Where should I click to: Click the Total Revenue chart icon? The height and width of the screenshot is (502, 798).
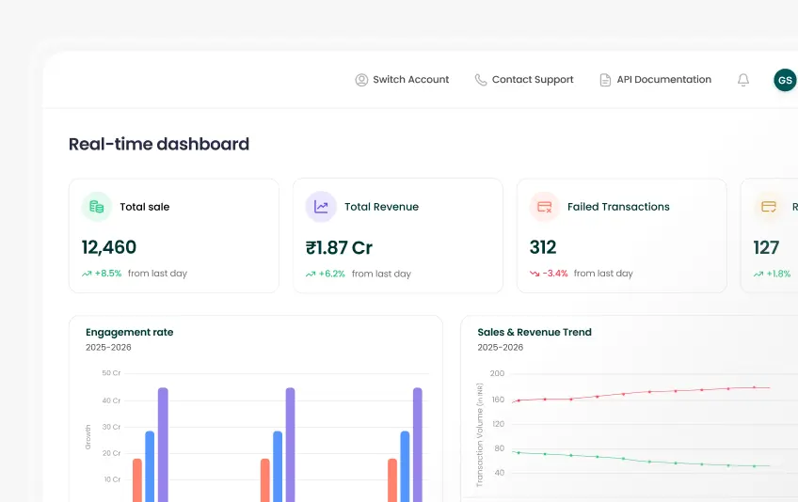point(321,207)
